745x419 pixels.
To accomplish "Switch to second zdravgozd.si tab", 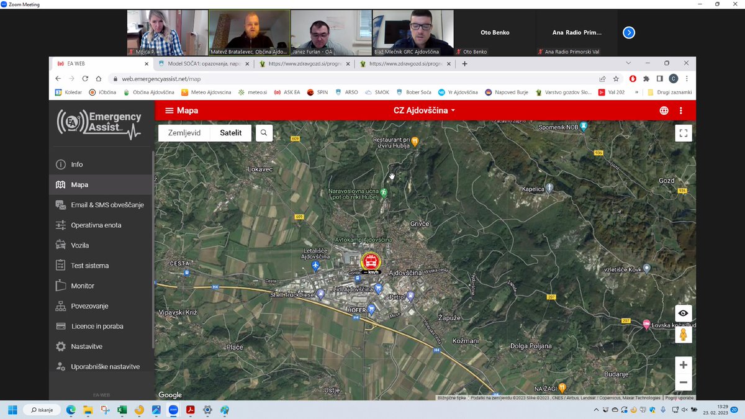I will coord(405,63).
